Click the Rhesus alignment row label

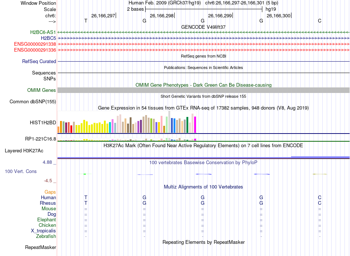click(48, 203)
